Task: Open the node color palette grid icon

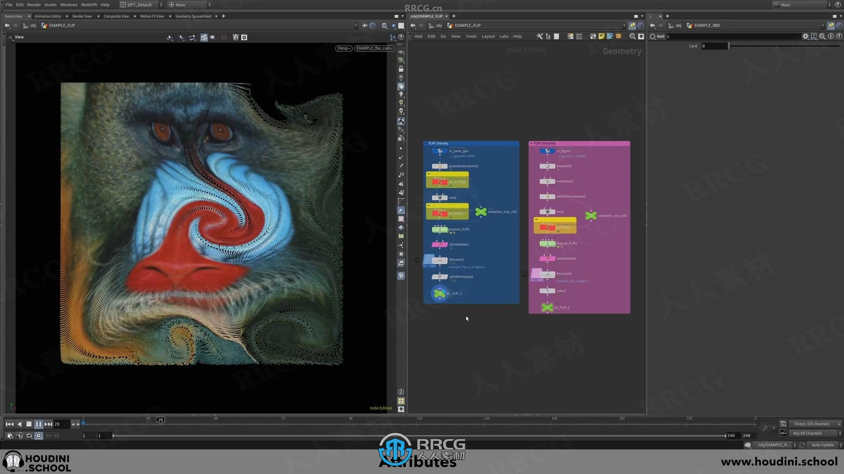Action: pos(570,36)
